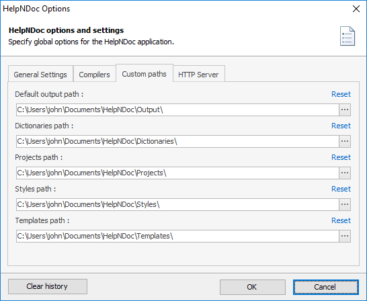This screenshot has width=367, height=301.
Task: Click the 'HelpNDoc options and settings' heading
Action: click(x=67, y=30)
